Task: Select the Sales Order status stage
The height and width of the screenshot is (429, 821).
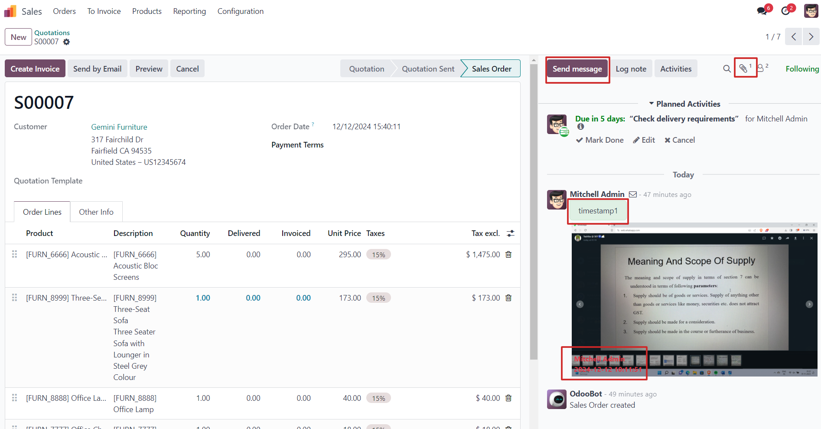Action: coord(492,69)
